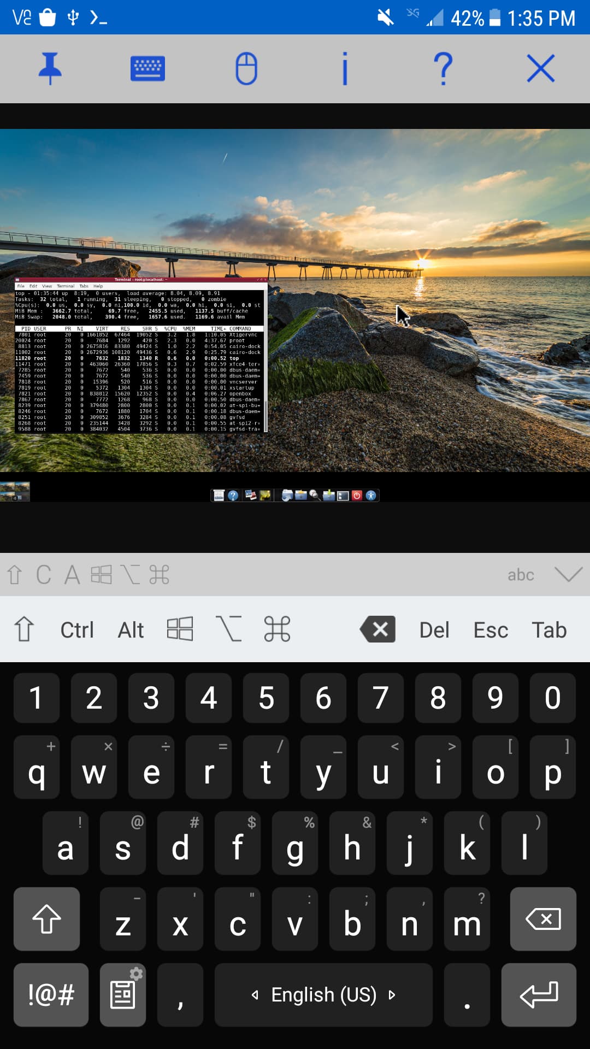The image size is (590, 1049).
Task: Toggle the Alt modifier key
Action: point(131,630)
